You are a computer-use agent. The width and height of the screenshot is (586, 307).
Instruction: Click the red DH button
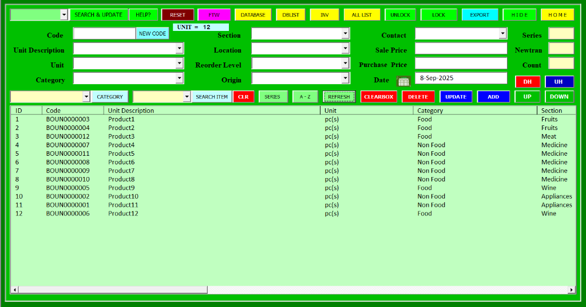(527, 81)
